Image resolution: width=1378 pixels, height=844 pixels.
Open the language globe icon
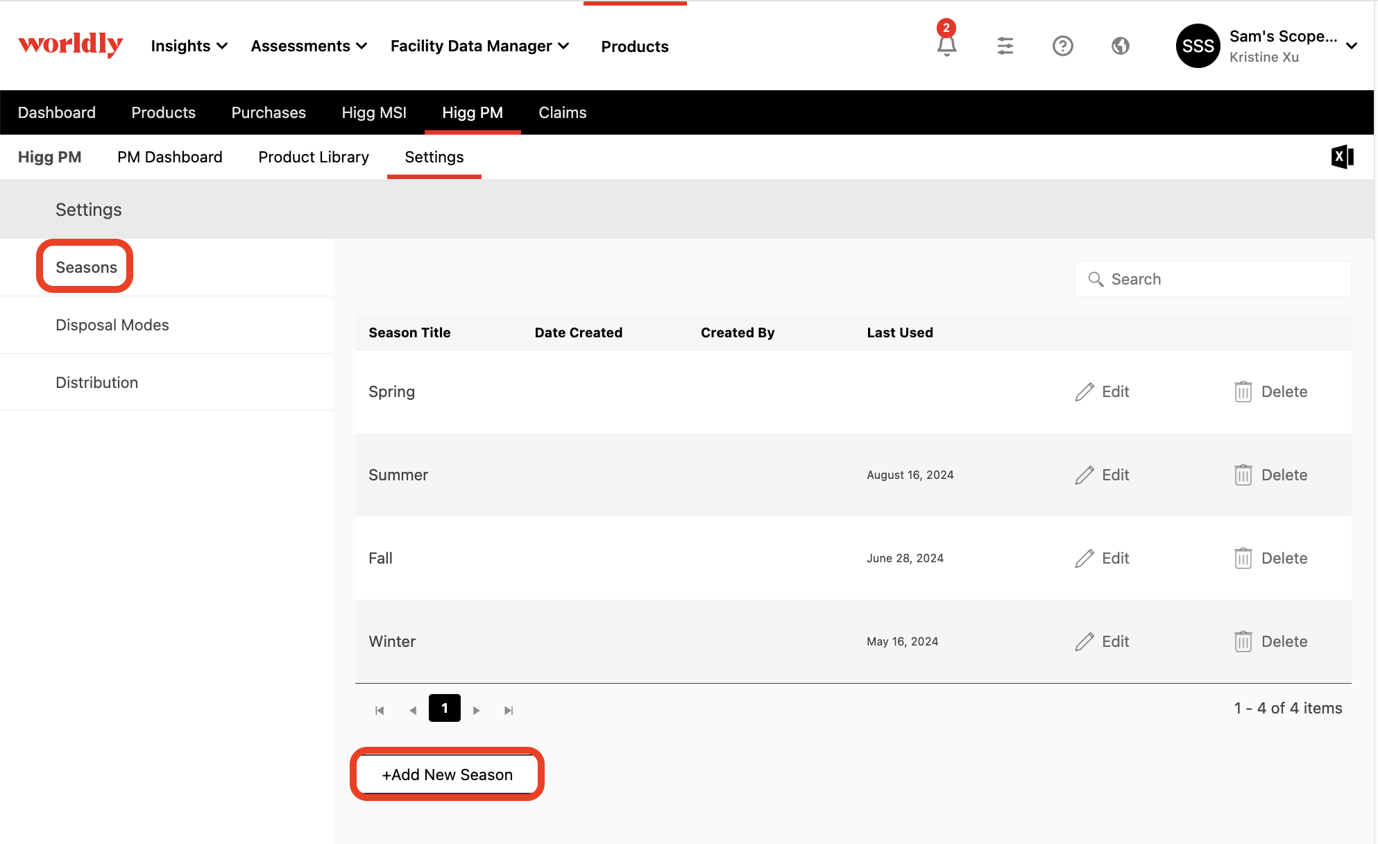[1120, 46]
